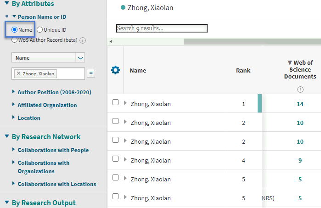Click the info icon beside WoS Author Record
The height and width of the screenshot is (208, 321).
pyautogui.click(x=83, y=40)
